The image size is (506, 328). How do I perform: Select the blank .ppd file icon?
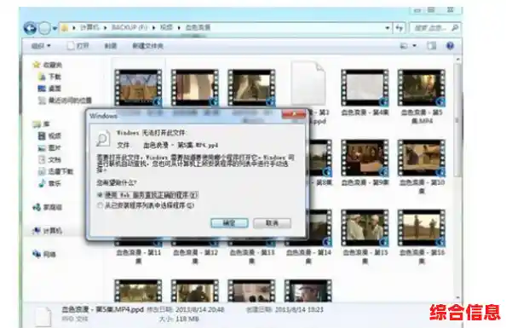pyautogui.click(x=308, y=83)
